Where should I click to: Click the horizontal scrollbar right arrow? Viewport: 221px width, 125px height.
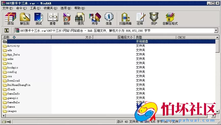[x=214, y=116]
